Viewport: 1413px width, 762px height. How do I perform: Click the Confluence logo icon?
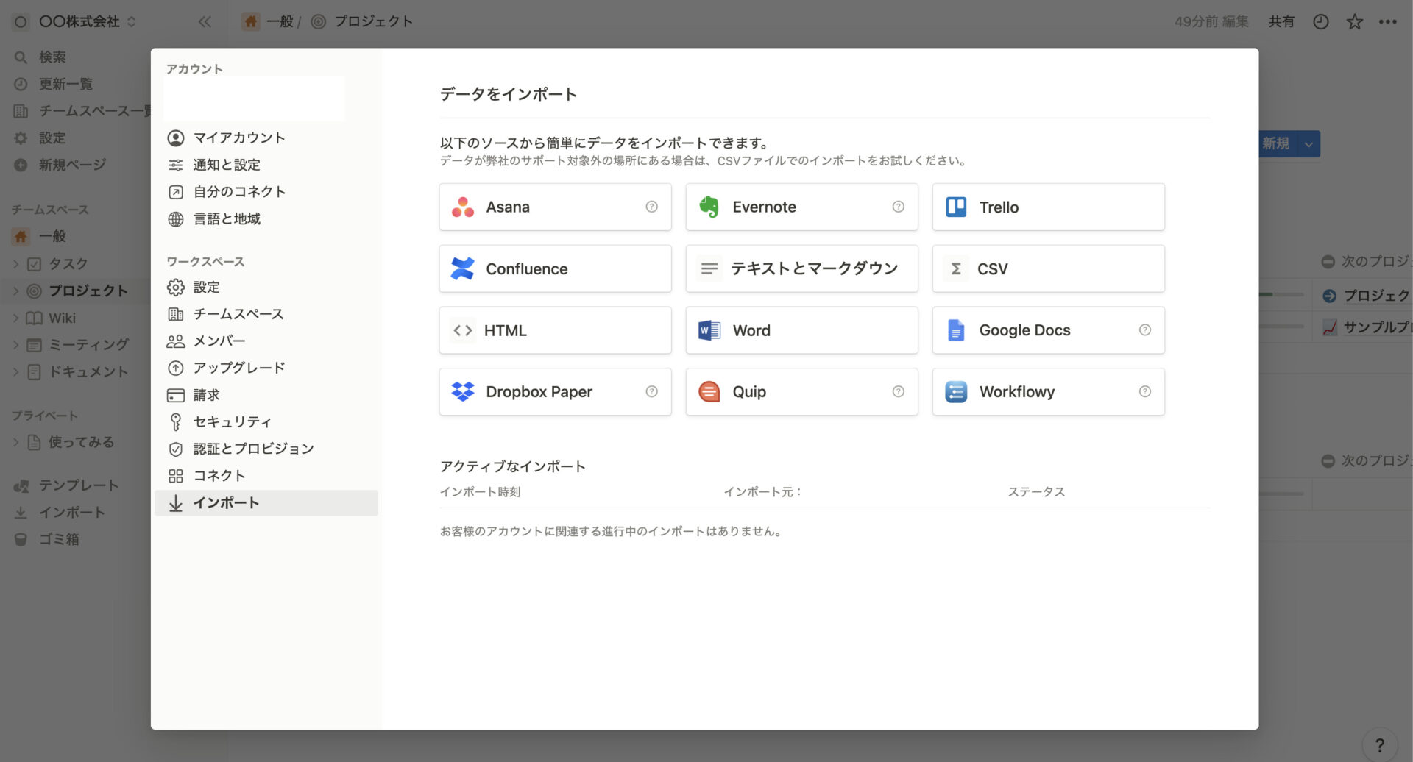462,269
